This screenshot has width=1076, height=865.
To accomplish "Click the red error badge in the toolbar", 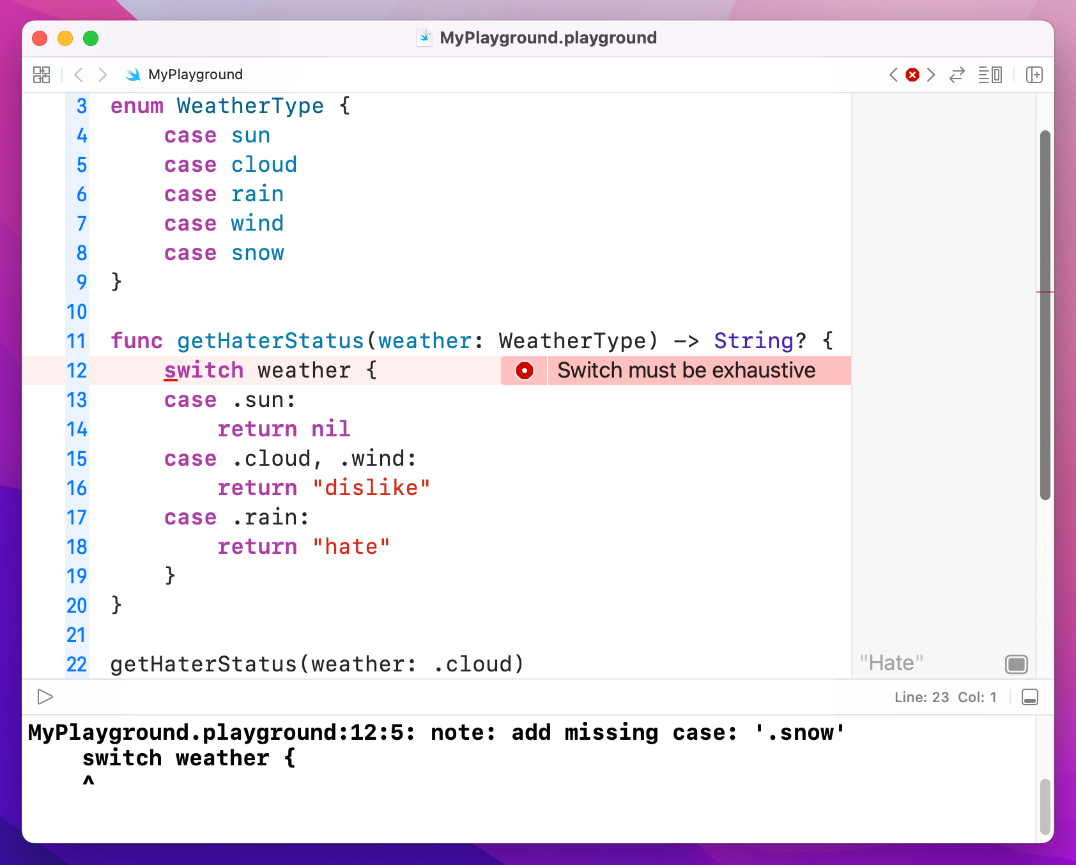I will pyautogui.click(x=912, y=74).
